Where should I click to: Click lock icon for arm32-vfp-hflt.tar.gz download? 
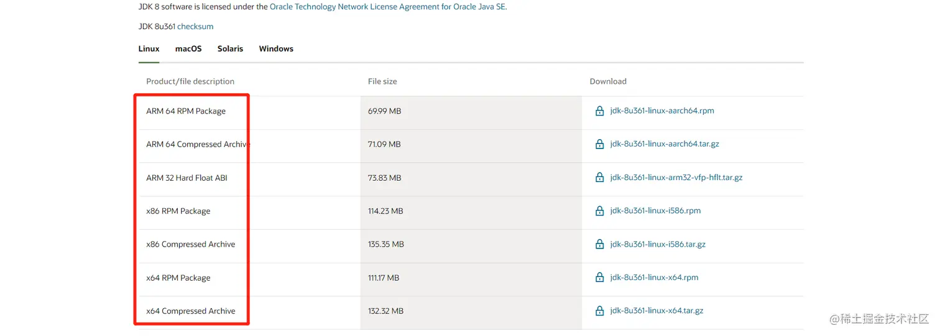(599, 178)
